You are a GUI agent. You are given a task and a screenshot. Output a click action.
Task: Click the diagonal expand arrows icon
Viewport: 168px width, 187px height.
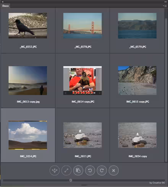66,171
